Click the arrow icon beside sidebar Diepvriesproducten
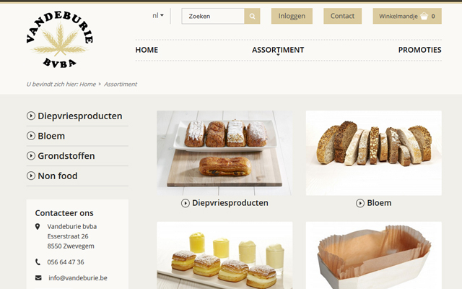Screen dimensions: 462x289 tap(31, 116)
